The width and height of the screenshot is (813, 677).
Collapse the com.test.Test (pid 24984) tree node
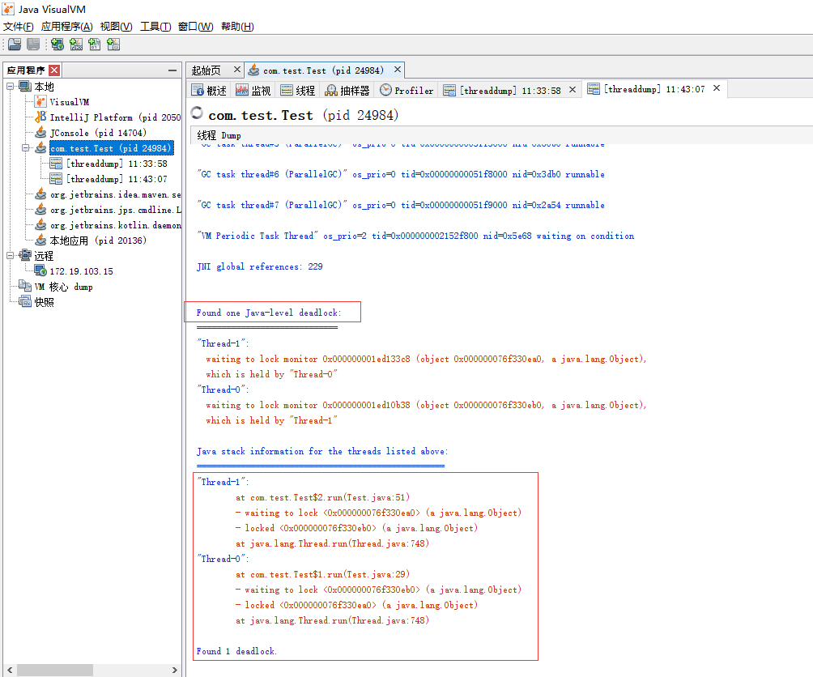[x=25, y=148]
